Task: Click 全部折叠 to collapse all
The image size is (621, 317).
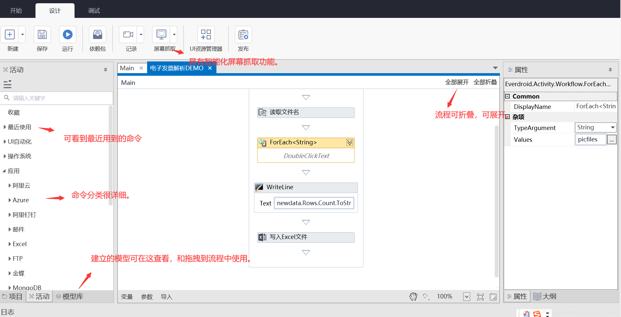Action: point(485,82)
